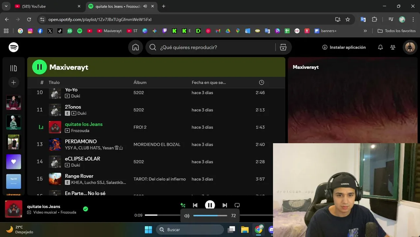Open the Spotify logo home link
The width and height of the screenshot is (420, 237).
pyautogui.click(x=14, y=47)
